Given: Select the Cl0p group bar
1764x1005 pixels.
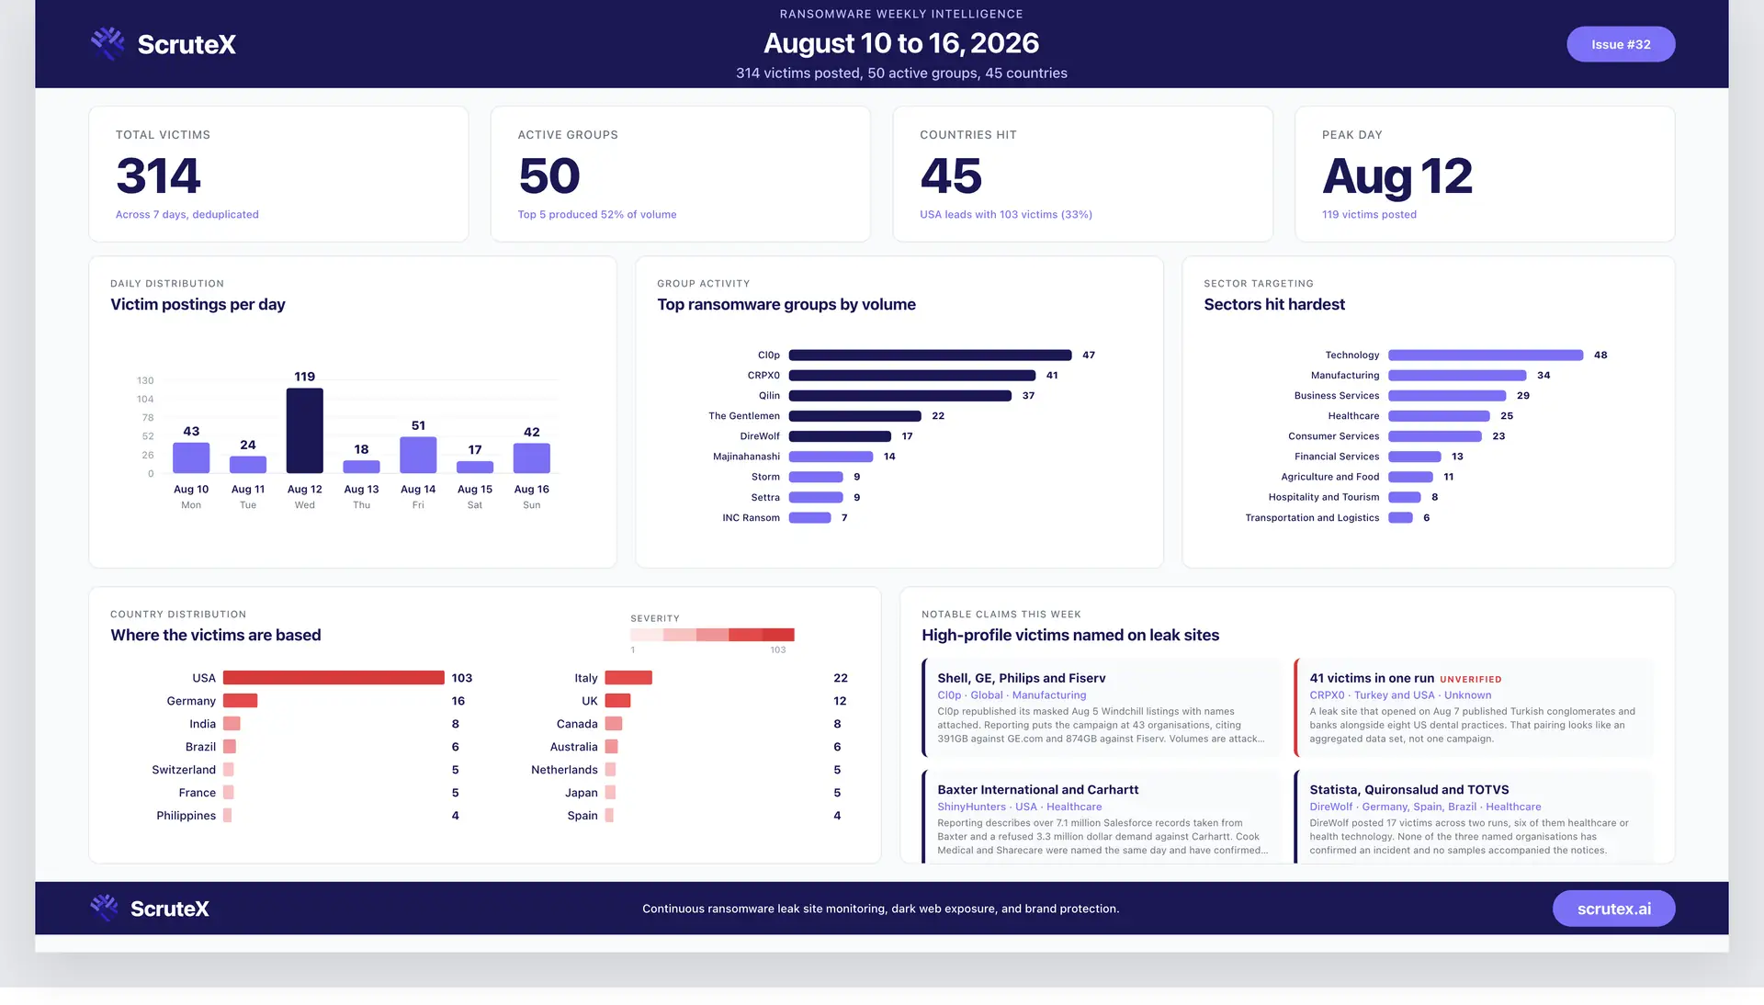Looking at the screenshot, I should [930, 355].
